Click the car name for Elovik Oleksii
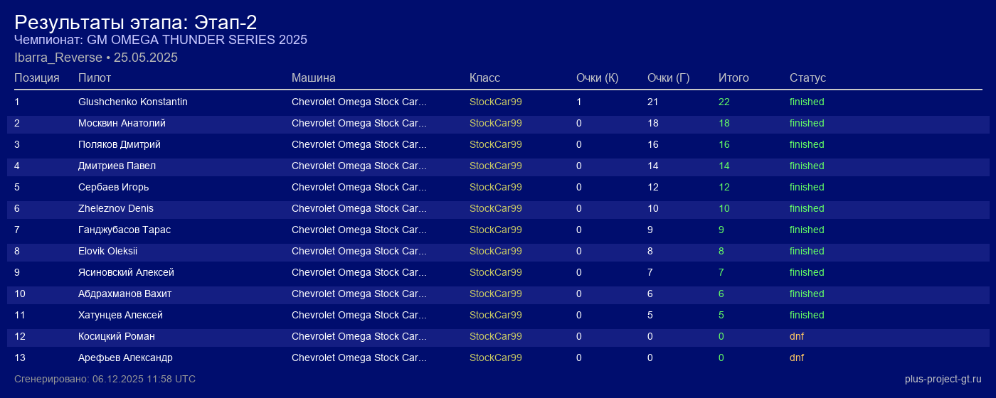 [x=359, y=251]
